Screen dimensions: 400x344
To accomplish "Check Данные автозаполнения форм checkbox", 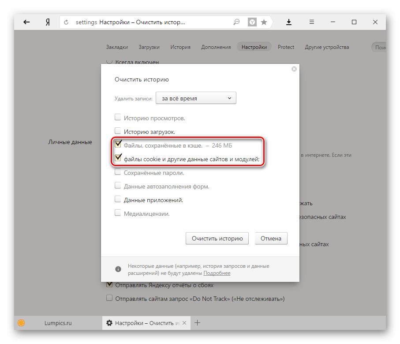I will pos(118,185).
